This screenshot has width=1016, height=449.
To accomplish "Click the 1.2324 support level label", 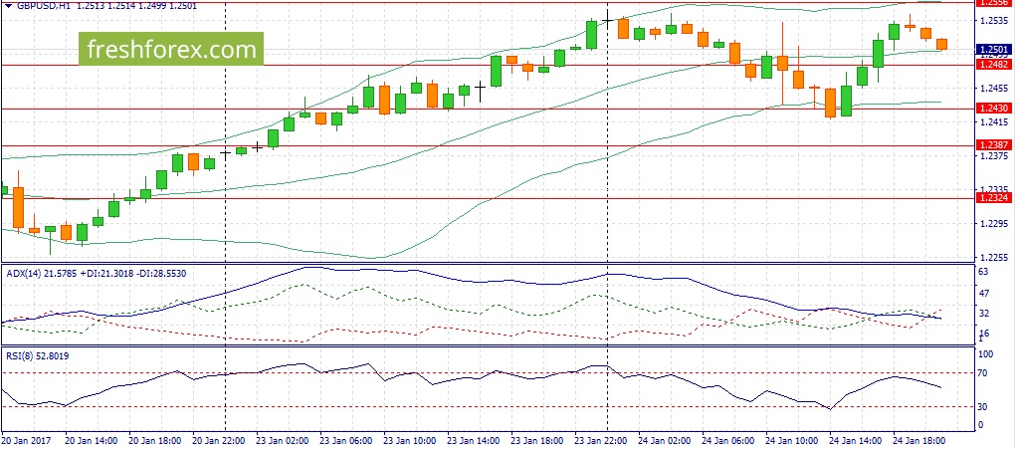I will point(994,198).
